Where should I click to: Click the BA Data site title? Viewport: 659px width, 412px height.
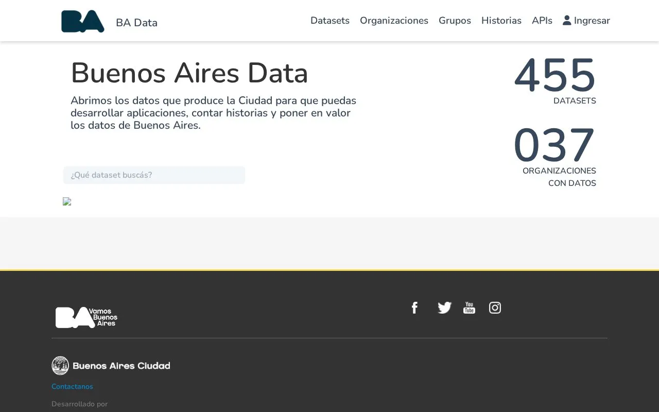click(x=136, y=23)
